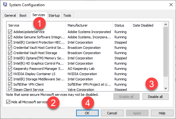Toggle NVIDIA Display Container LS checkbox
This screenshot has width=176, height=119.
10,74
